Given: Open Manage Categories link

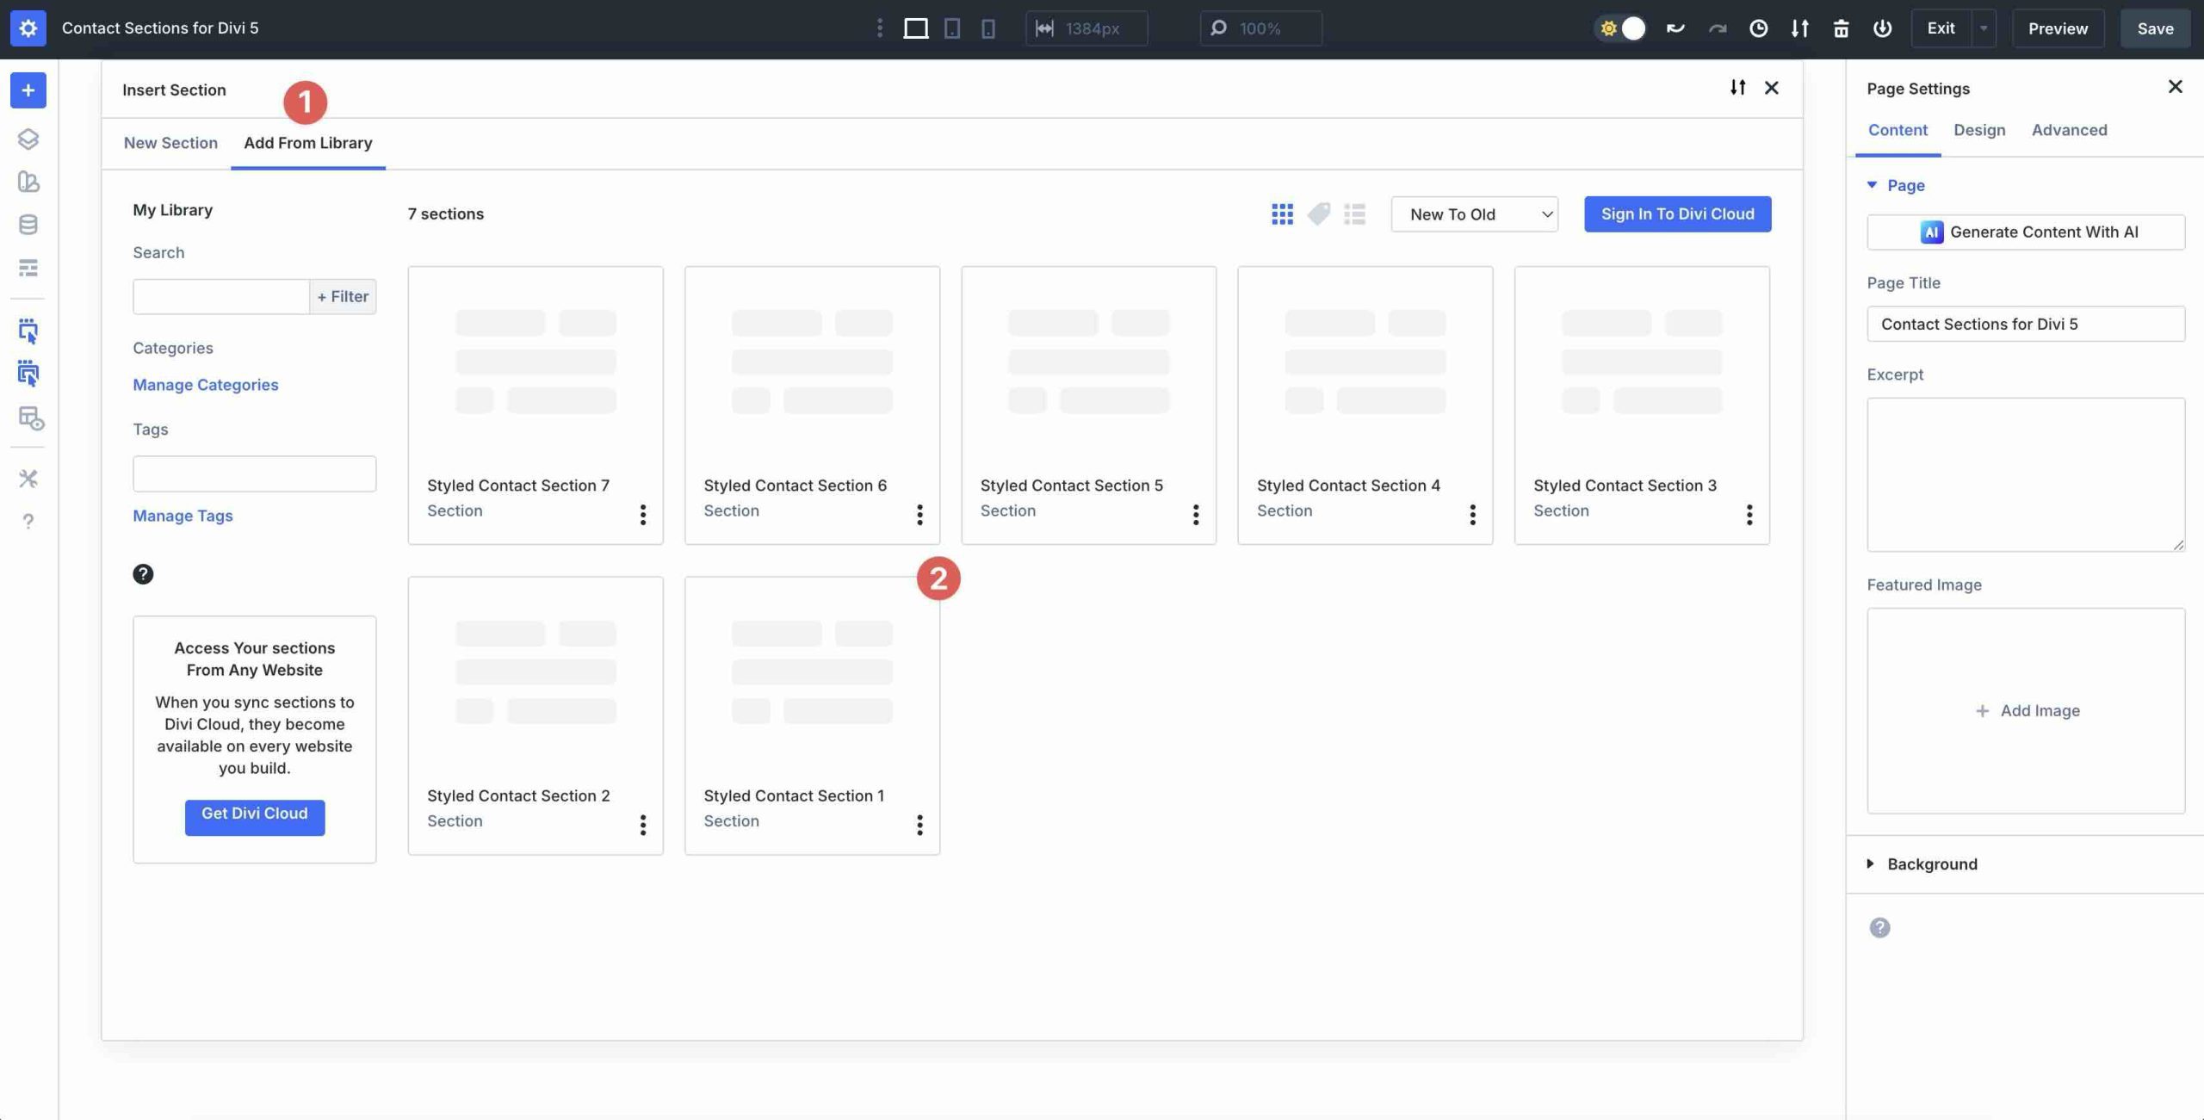Looking at the screenshot, I should tap(205, 384).
